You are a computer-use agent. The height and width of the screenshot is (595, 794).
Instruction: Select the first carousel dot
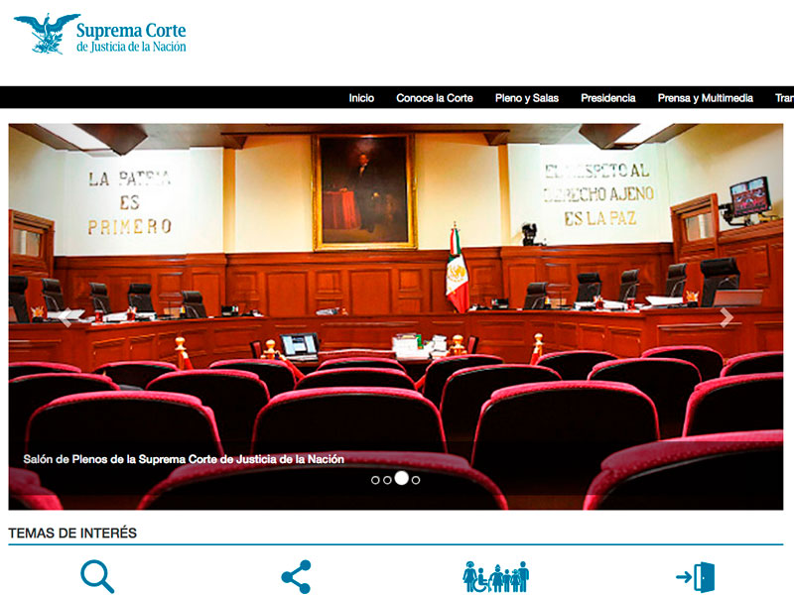coord(375,480)
